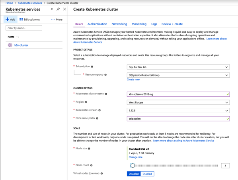Show Kubernetes version info icon
This screenshot has height=180, width=238.
pos(99,110)
